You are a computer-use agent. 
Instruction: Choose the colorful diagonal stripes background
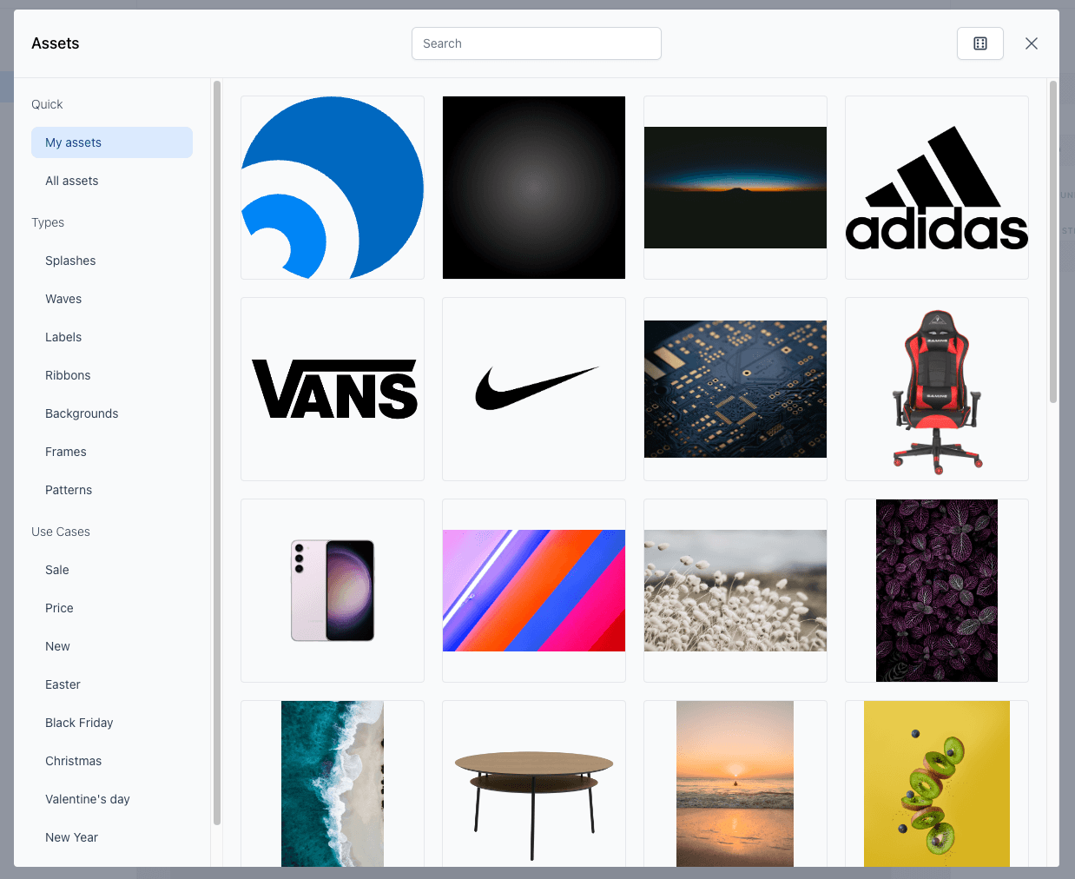tap(534, 591)
